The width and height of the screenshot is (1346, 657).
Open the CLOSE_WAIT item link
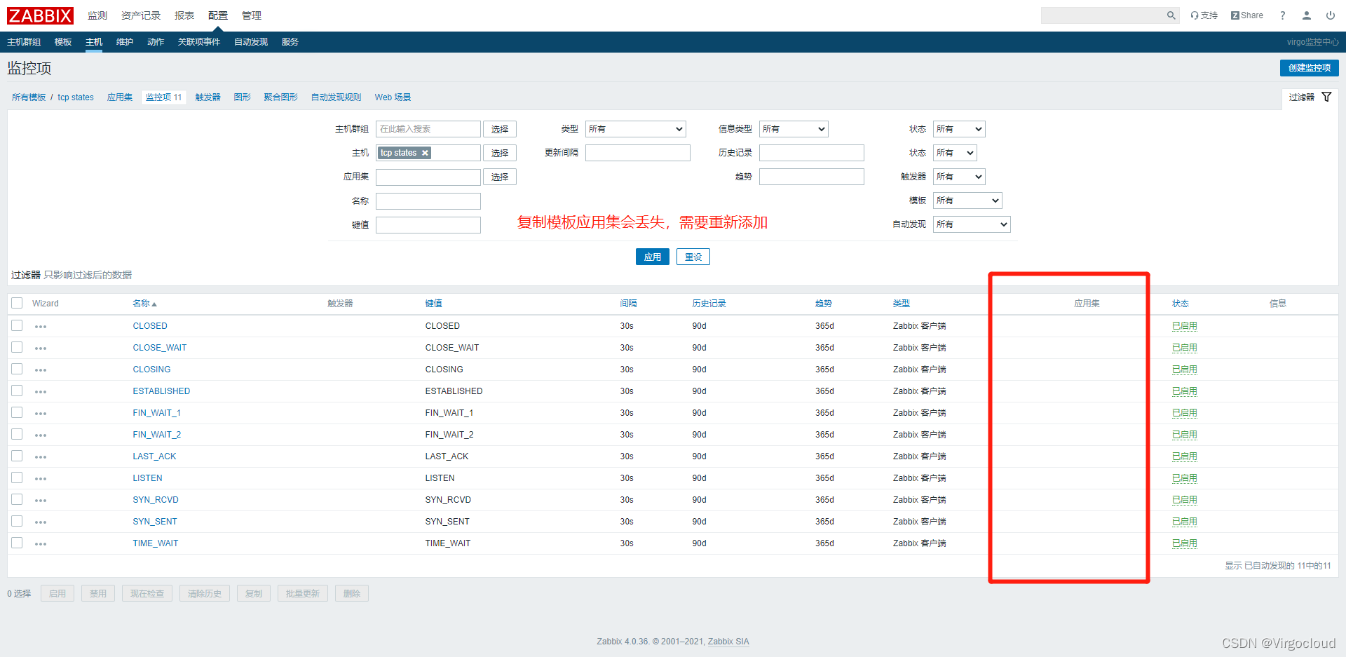point(160,348)
